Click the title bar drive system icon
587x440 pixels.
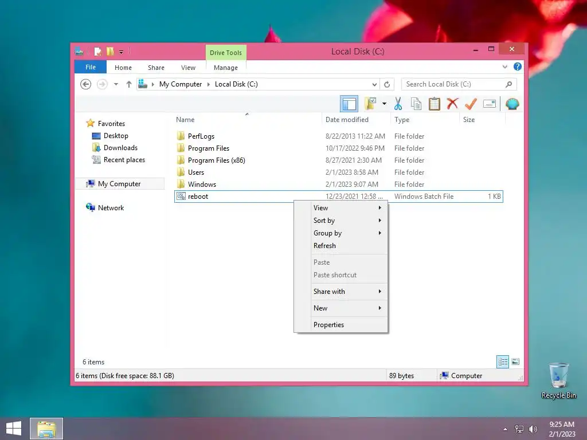[x=79, y=51]
